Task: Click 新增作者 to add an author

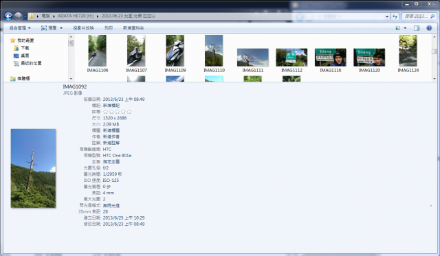Action: (111, 137)
